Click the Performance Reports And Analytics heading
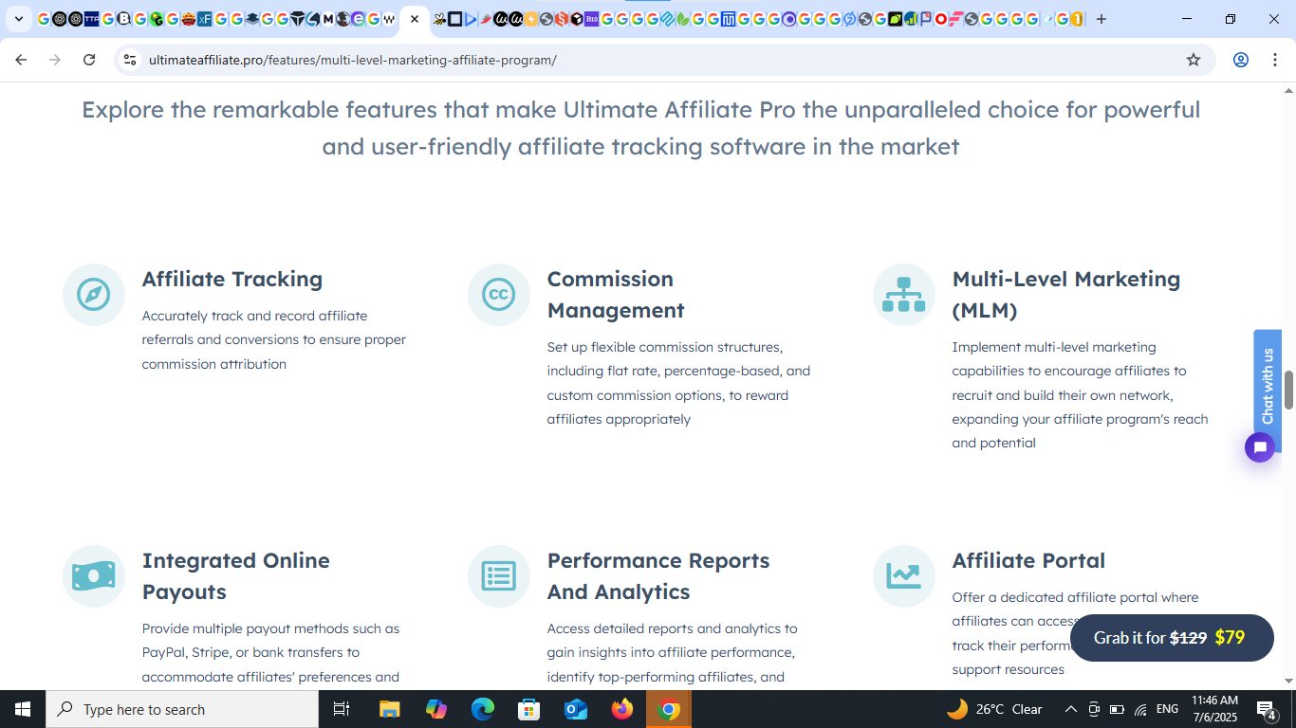Viewport: 1296px width, 728px height. (x=658, y=576)
